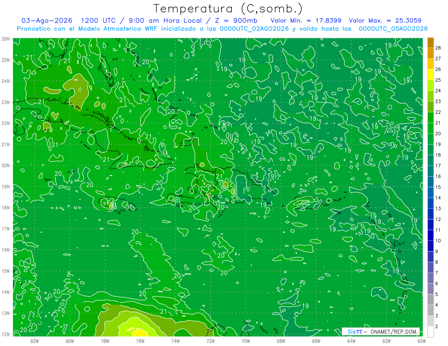This screenshot has height=346, width=448.
Task: Click the 22N latitude axis label
Action: 5,123
